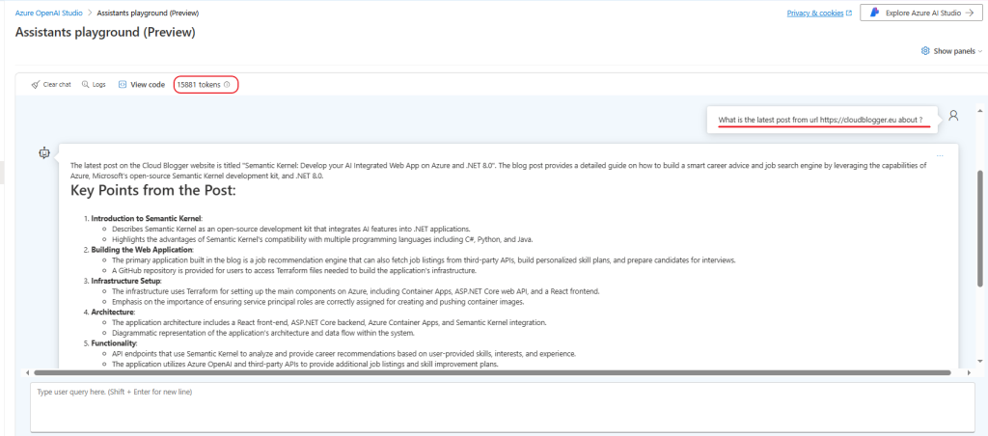This screenshot has width=988, height=436.
Task: Click the external link icon beside Privacy
Action: coord(849,13)
